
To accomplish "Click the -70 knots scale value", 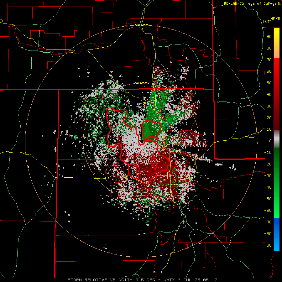I will [268, 222].
